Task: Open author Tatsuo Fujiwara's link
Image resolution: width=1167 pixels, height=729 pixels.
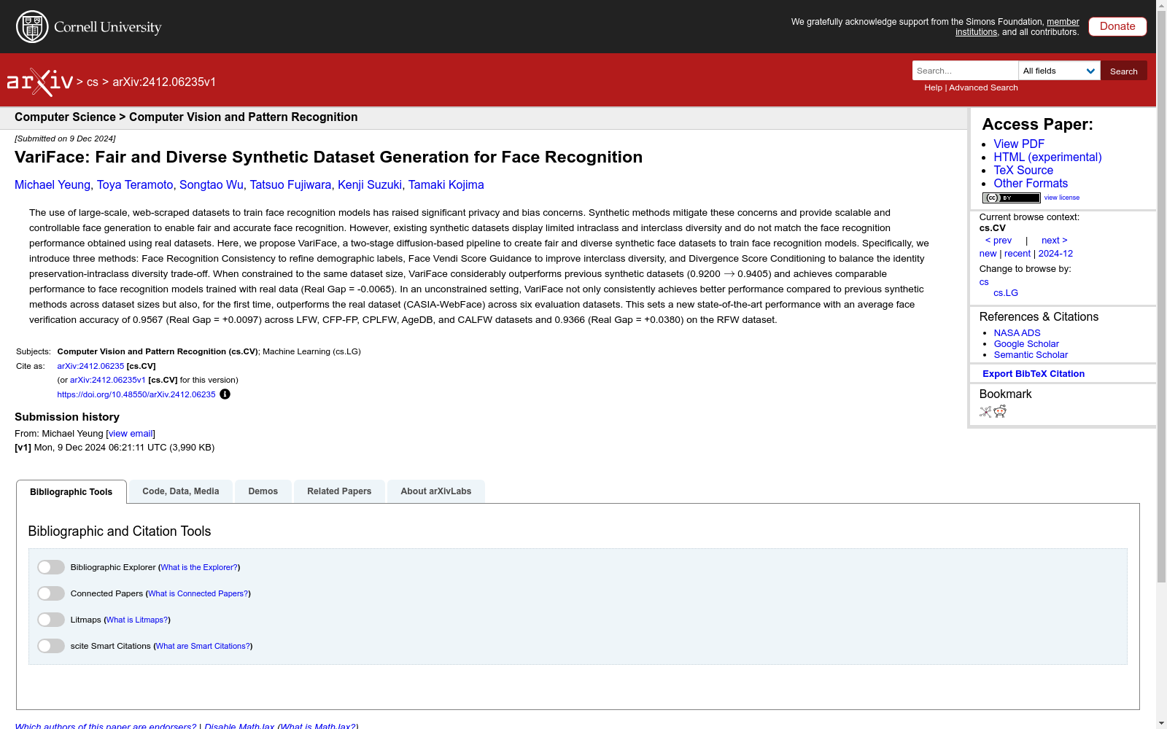Action: (x=290, y=185)
